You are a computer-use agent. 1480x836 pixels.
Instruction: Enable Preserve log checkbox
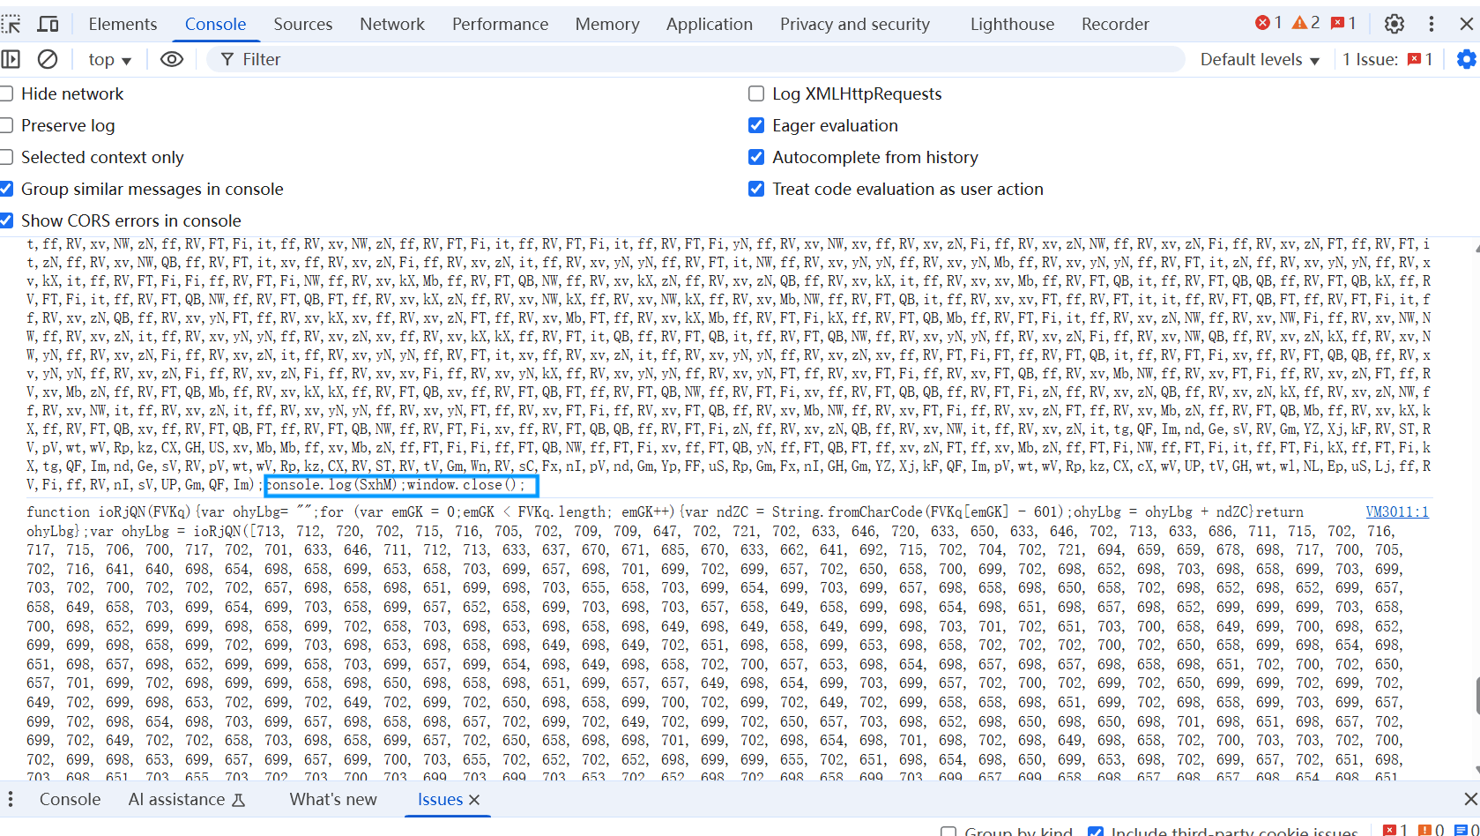click(7, 125)
